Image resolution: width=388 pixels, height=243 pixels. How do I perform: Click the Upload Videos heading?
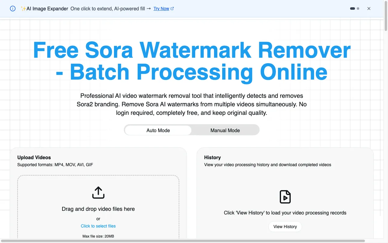34,157
